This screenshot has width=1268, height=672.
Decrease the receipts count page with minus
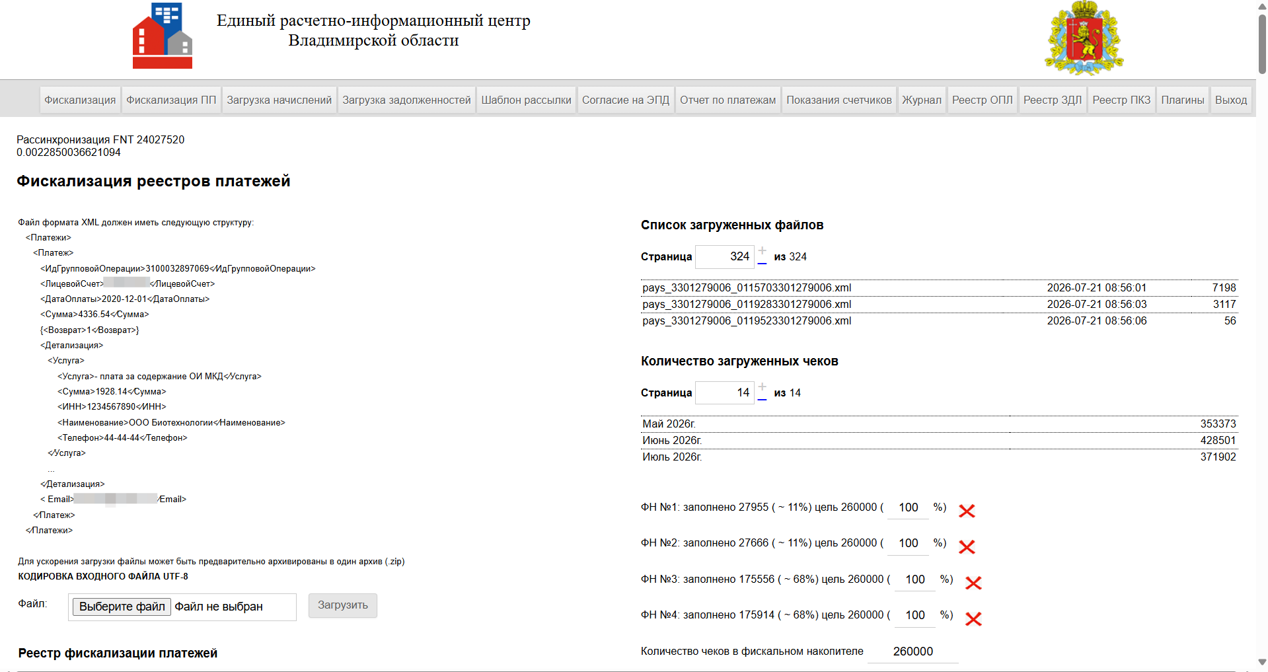pos(762,399)
